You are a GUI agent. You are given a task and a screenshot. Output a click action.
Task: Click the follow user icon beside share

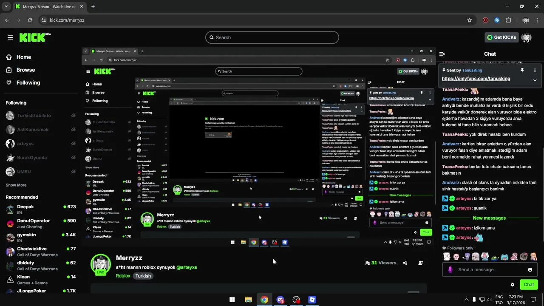(x=420, y=263)
